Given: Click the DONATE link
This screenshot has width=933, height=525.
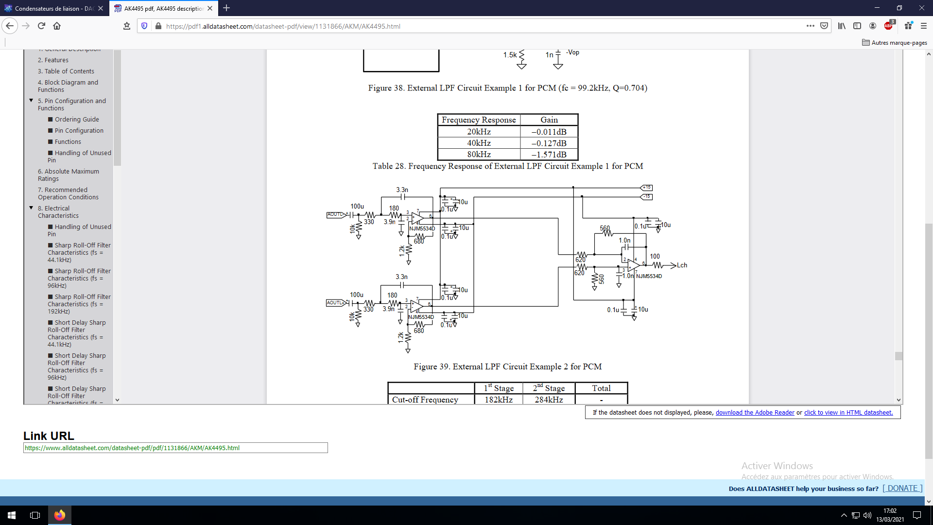Looking at the screenshot, I should [x=902, y=489].
